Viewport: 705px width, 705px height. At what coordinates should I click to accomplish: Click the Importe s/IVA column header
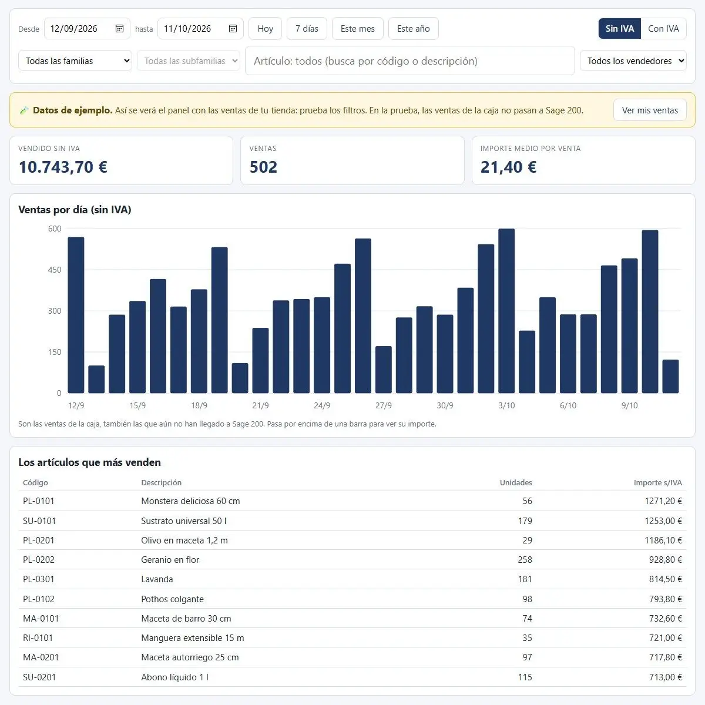[658, 482]
